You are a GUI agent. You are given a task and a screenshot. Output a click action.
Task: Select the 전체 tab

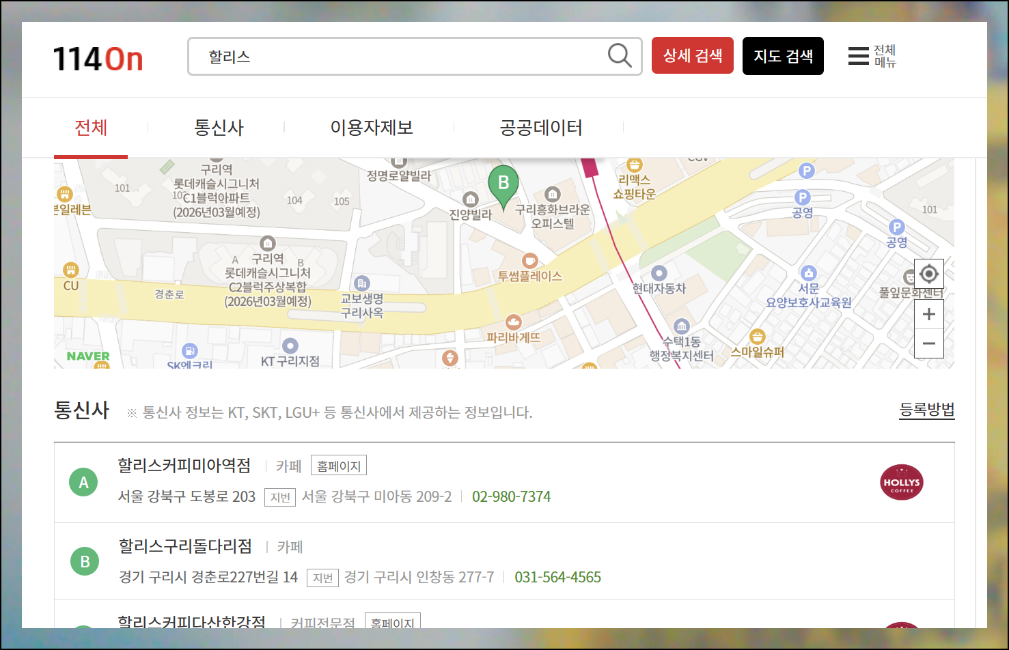[91, 128]
